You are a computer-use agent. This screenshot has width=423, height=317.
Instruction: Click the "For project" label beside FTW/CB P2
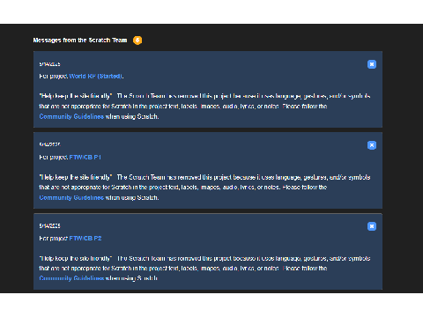tap(54, 239)
